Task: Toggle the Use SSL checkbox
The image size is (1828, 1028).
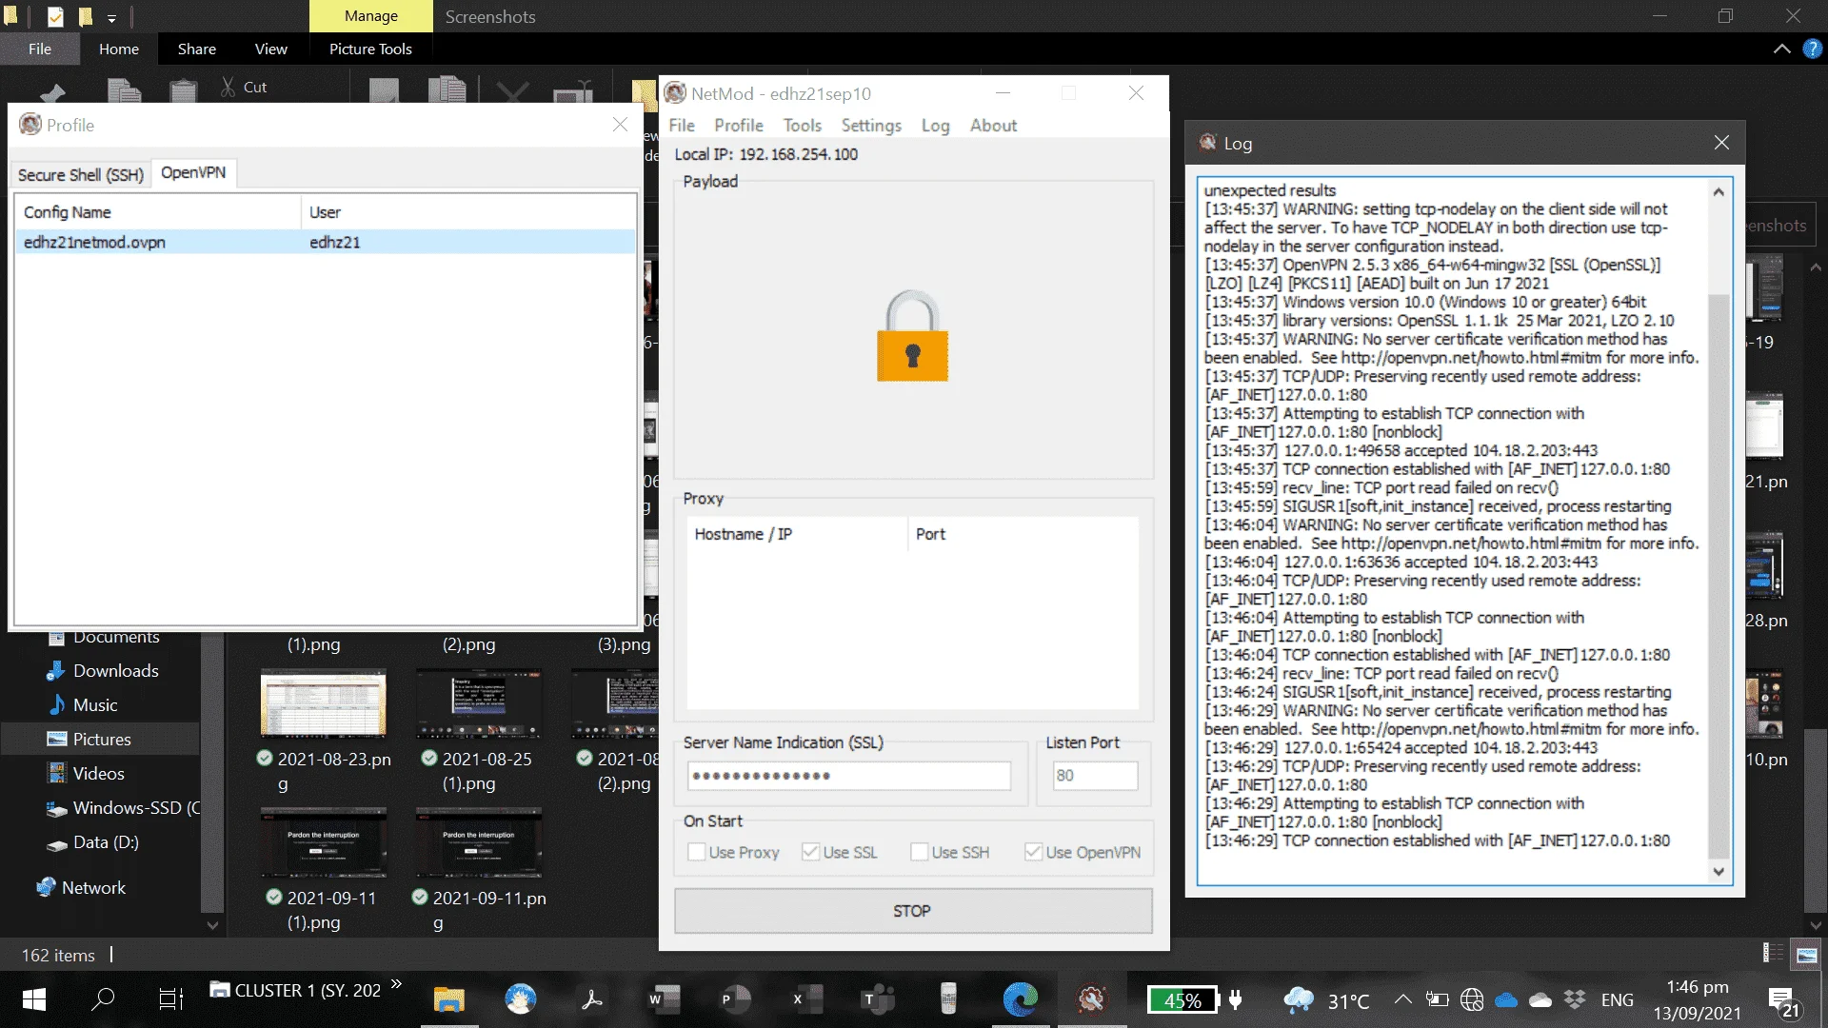Action: (811, 852)
